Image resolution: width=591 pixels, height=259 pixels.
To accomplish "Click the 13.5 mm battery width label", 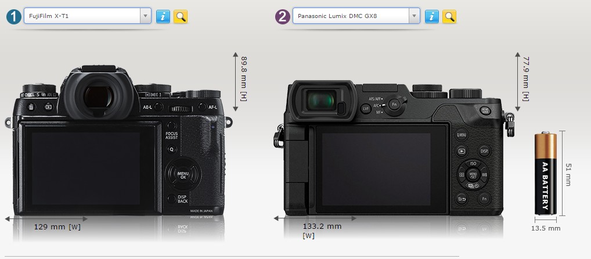I will point(546,228).
